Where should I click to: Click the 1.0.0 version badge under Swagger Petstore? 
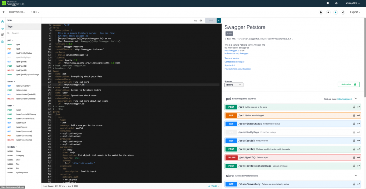pos(229,34)
